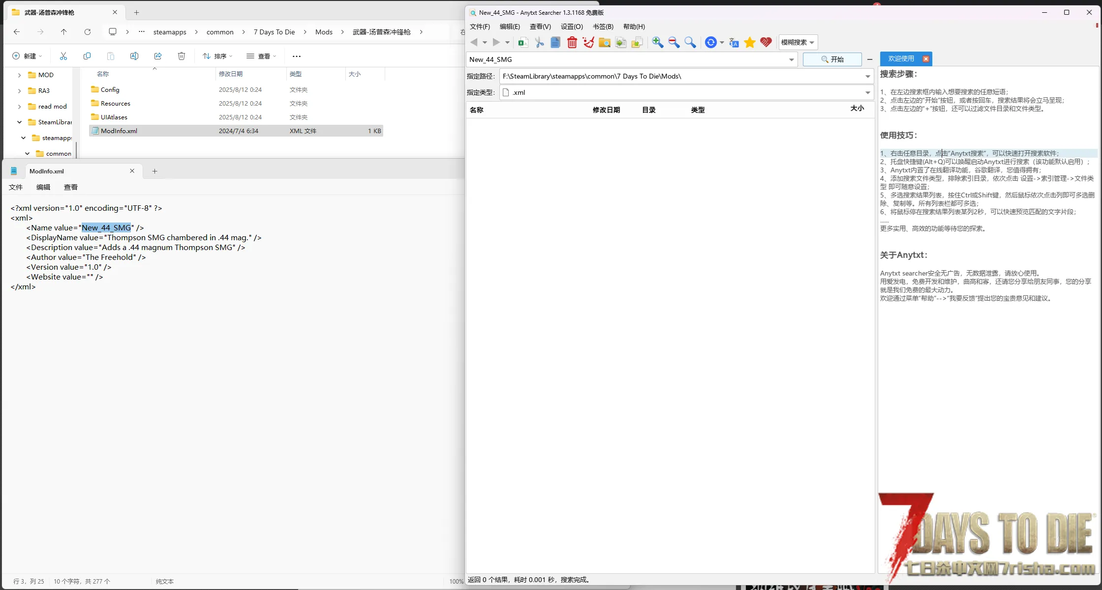Open Notepad 文件 menu
1102x590 pixels.
(x=16, y=187)
